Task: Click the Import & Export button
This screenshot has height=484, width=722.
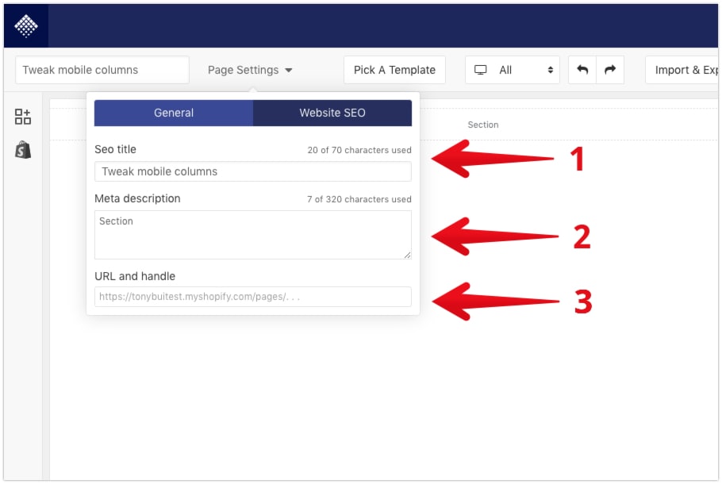Action: tap(682, 70)
